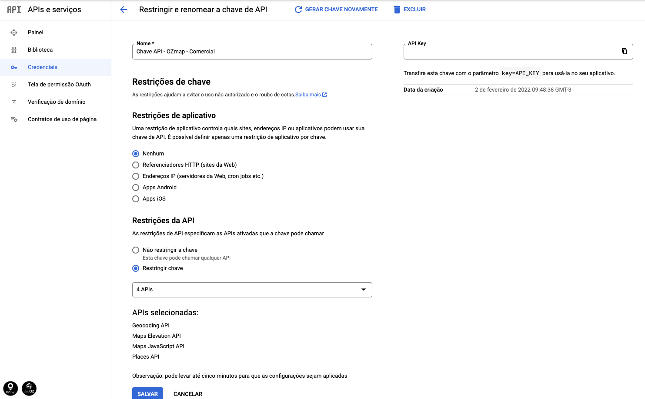645x399 pixels.
Task: Click the EXCLUIR button
Action: click(x=410, y=10)
